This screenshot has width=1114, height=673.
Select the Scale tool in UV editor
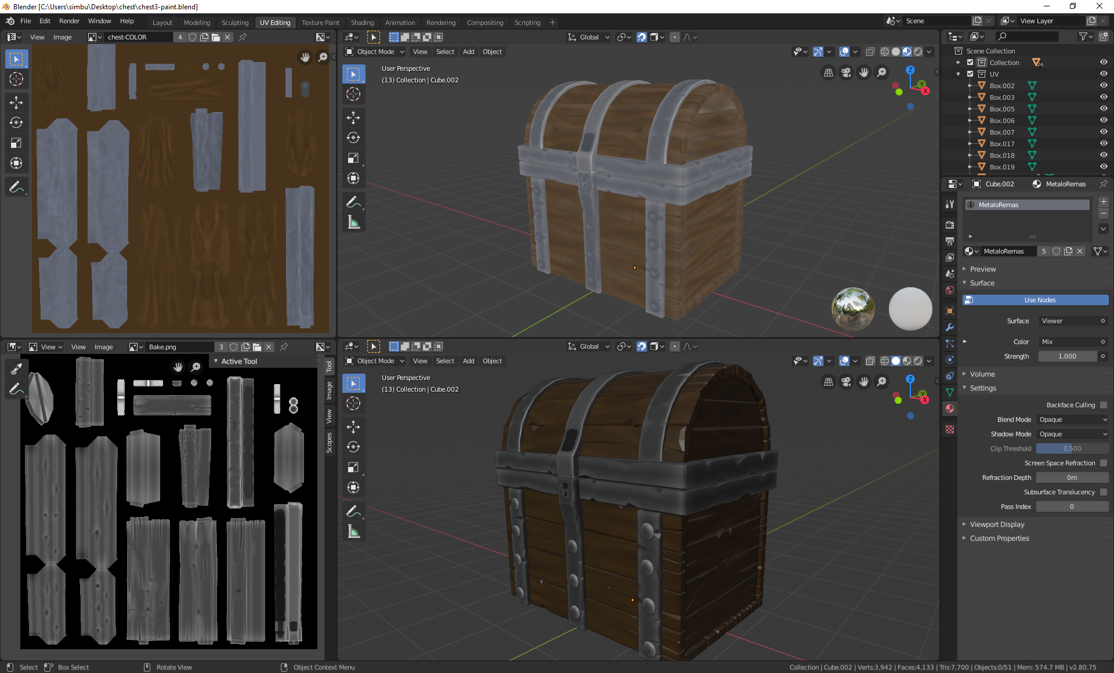[x=16, y=143]
